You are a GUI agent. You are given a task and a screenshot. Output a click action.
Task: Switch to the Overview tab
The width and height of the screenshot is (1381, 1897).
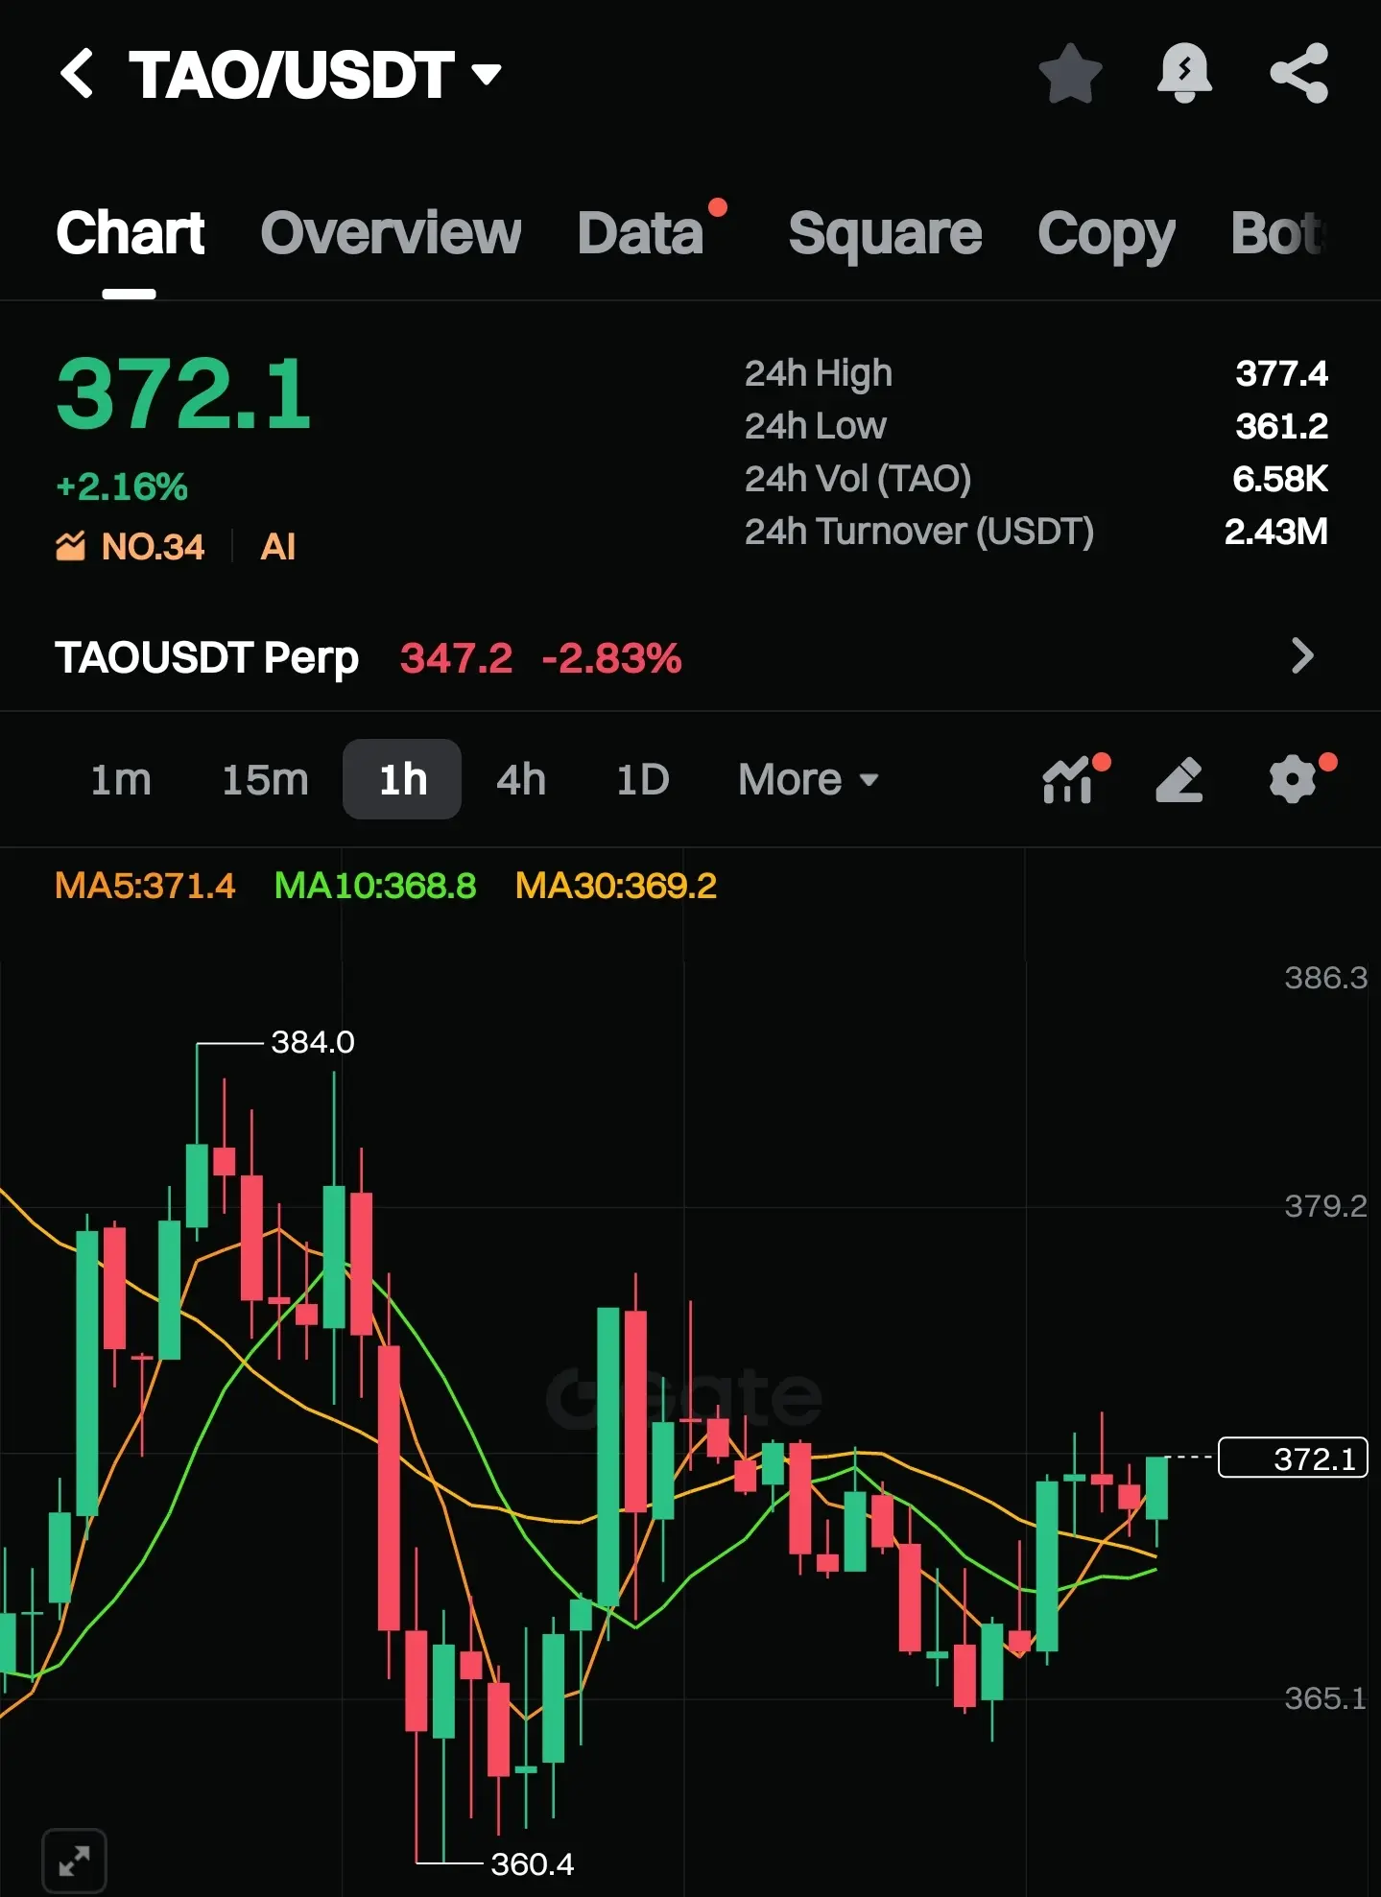[391, 233]
